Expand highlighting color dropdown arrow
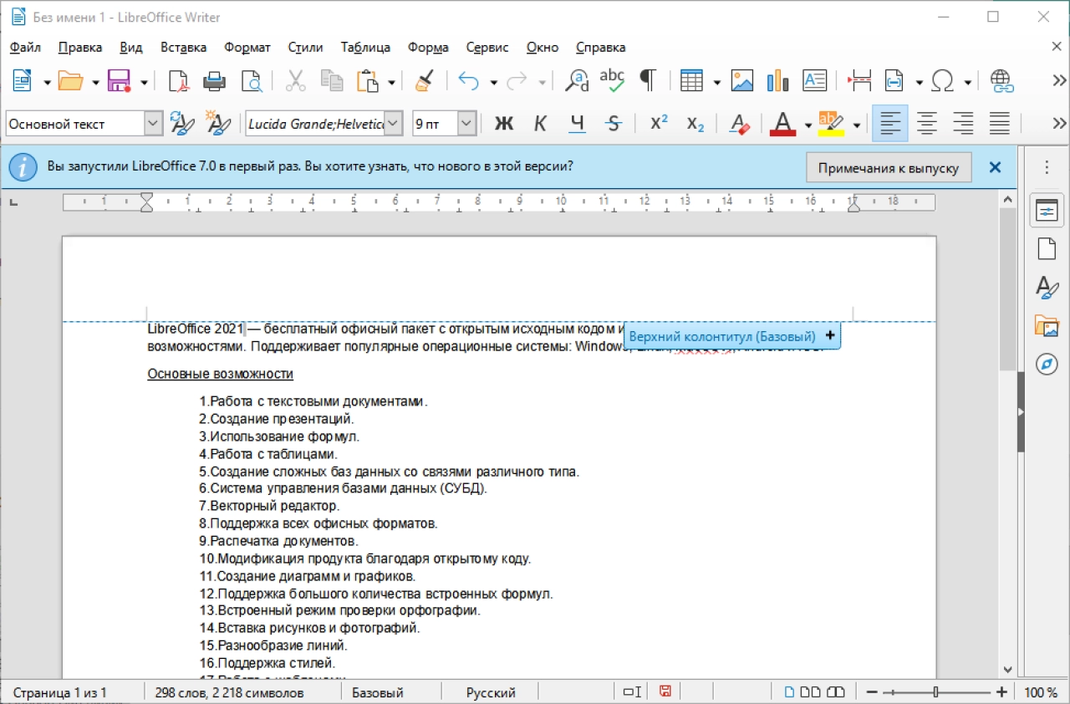 point(856,125)
